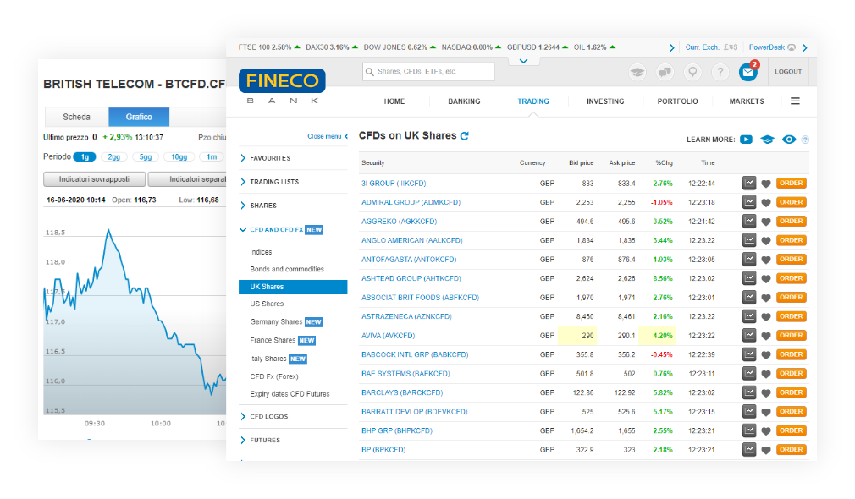Open the small help icon beside Learn More

[x=805, y=140]
